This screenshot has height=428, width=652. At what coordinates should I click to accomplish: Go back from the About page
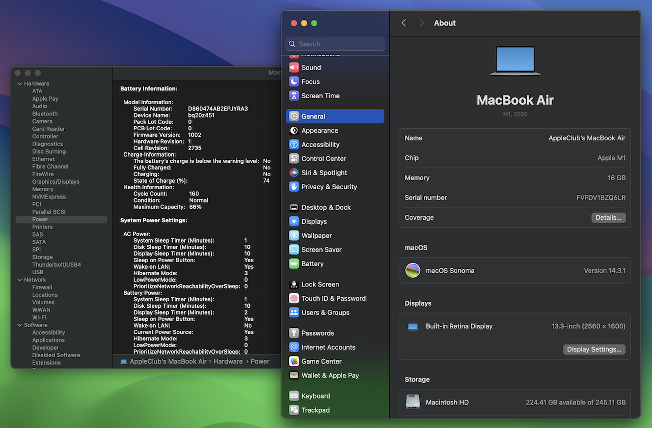tap(404, 23)
